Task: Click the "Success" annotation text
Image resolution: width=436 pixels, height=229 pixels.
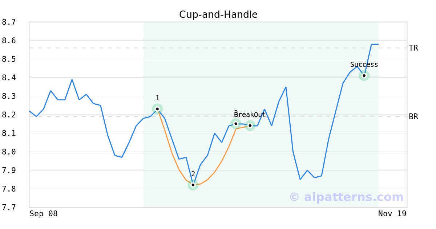Action: click(x=364, y=65)
